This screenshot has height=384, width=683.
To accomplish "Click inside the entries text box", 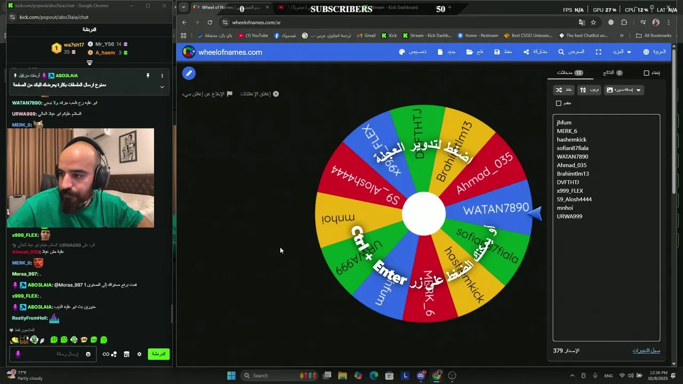I will coord(606,228).
